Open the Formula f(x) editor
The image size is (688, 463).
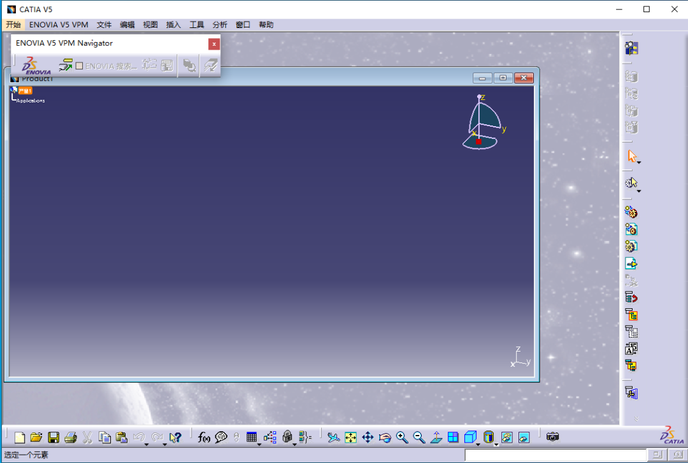[x=204, y=437]
